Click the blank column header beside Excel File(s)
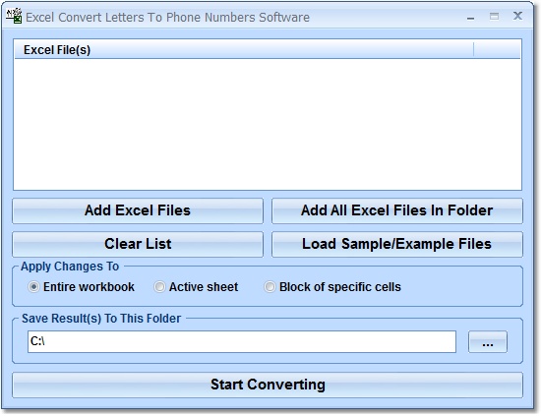Viewport: 541px width, 416px height. pyautogui.click(x=497, y=50)
